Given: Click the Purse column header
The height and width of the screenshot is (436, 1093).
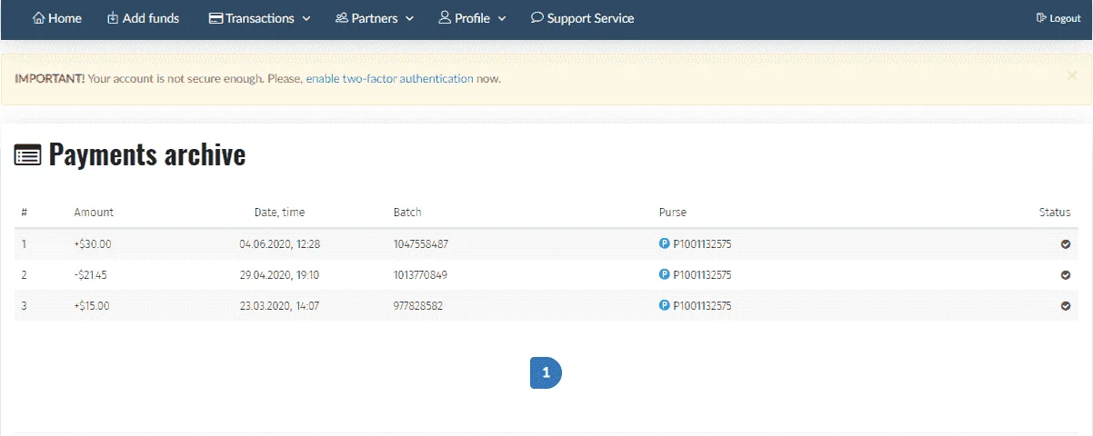Looking at the screenshot, I should [x=673, y=213].
